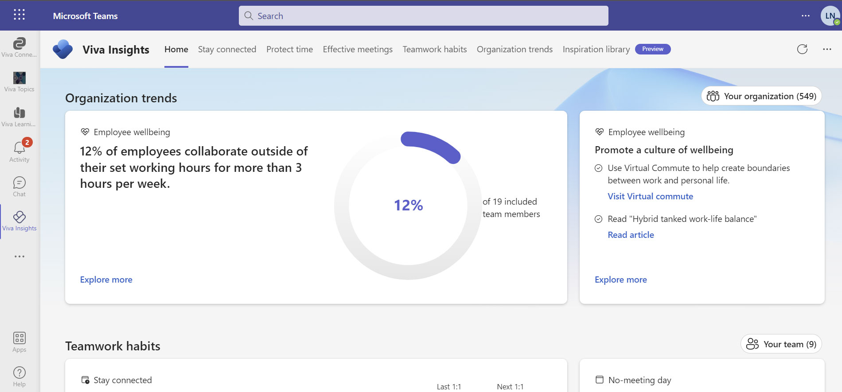The width and height of the screenshot is (842, 392).
Task: Open the Apps store icon
Action: (19, 342)
